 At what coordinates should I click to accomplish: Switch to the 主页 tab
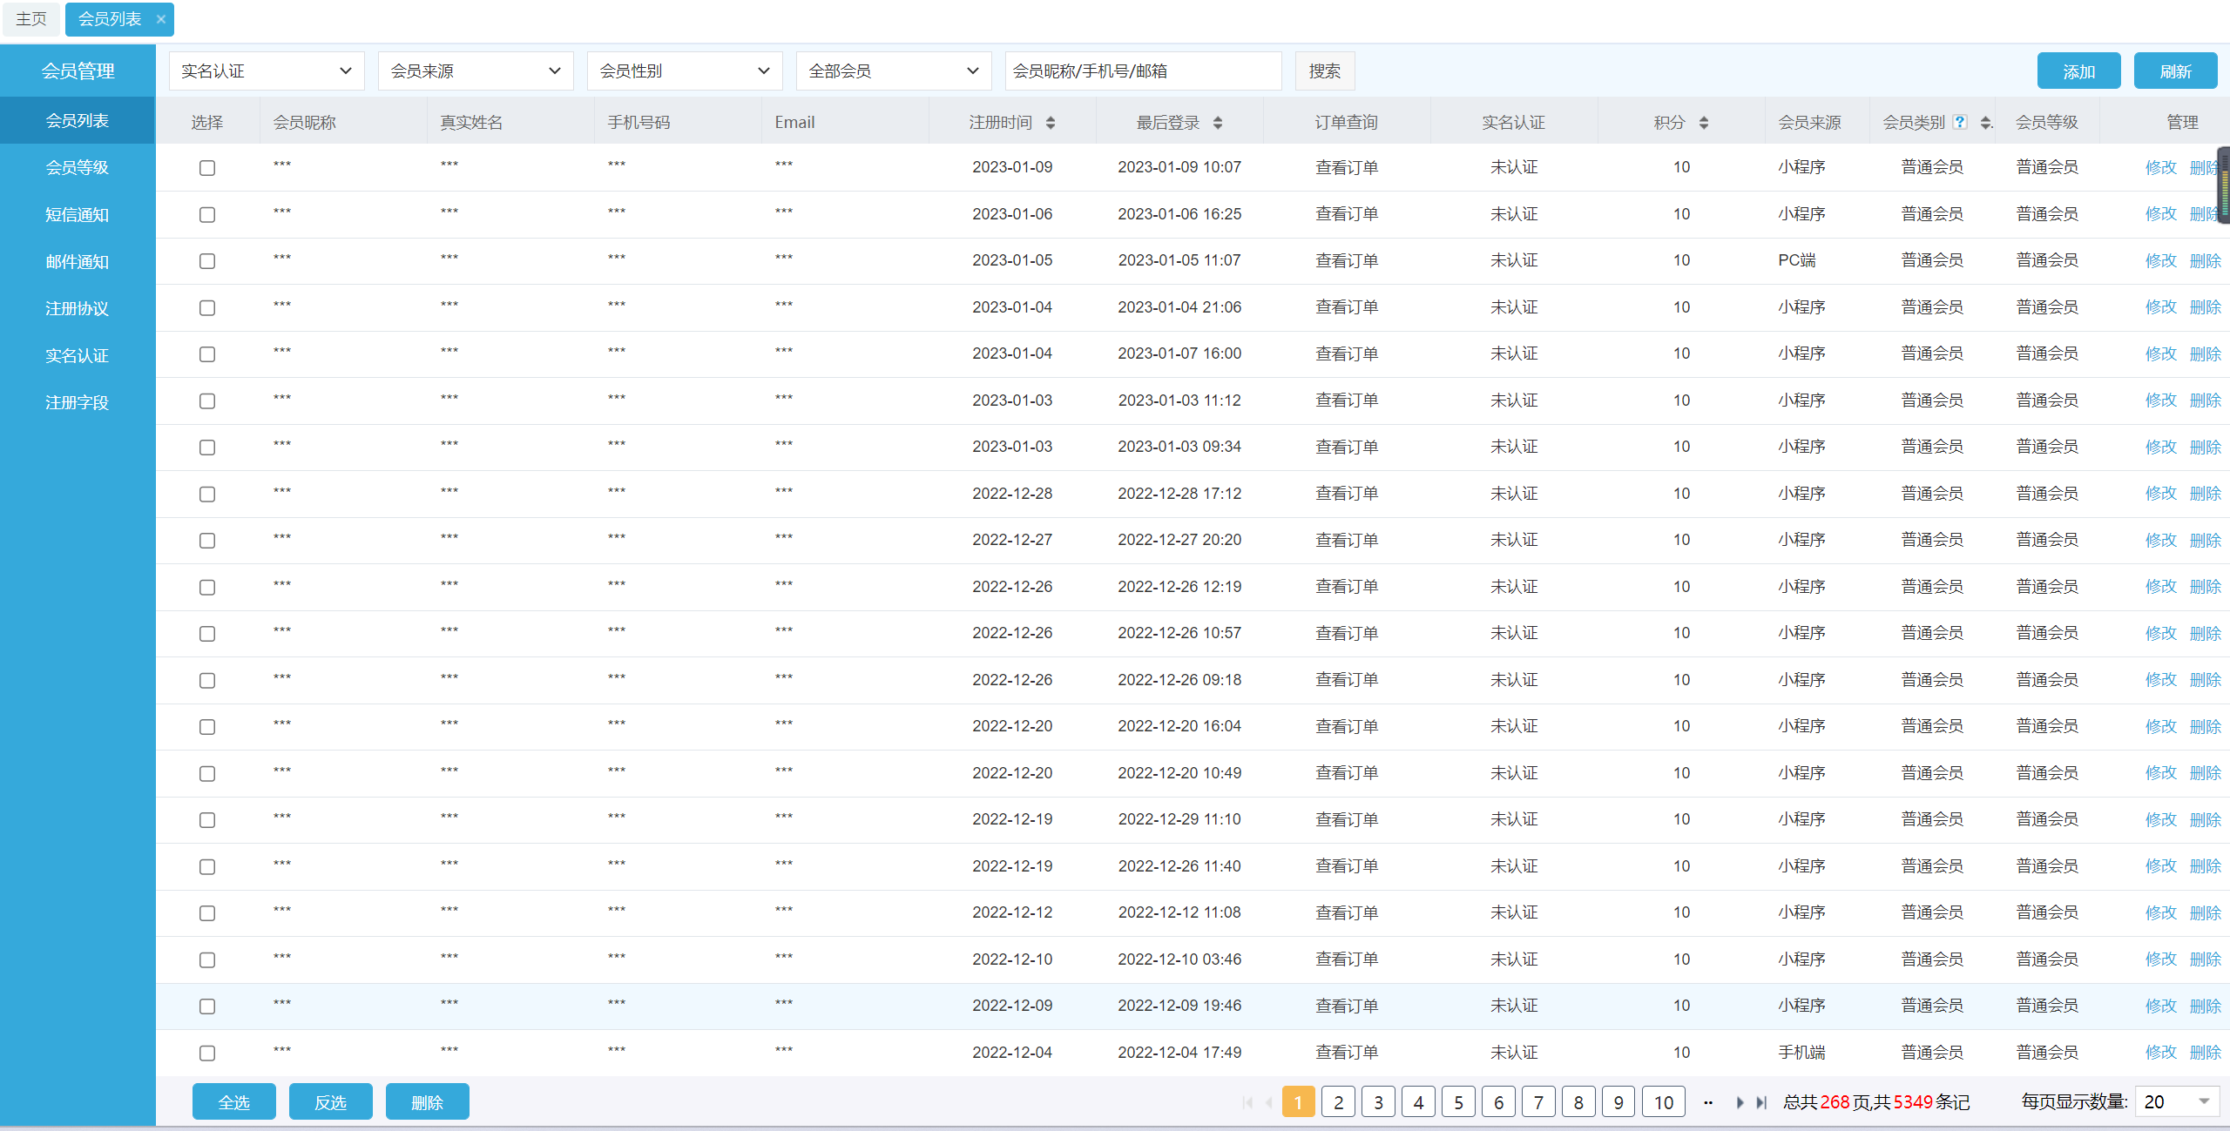[x=31, y=19]
